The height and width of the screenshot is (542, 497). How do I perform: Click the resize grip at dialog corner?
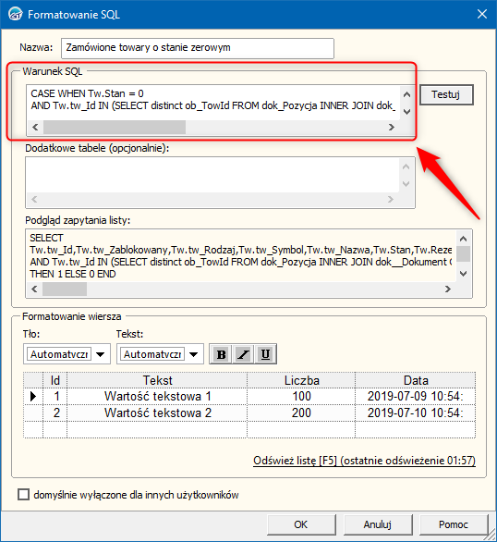click(490, 536)
